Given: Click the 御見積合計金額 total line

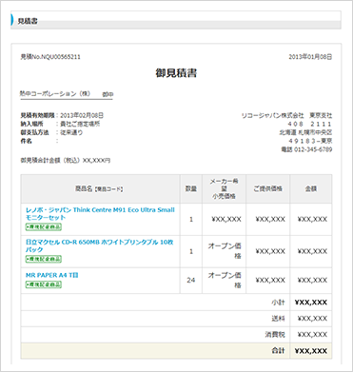Looking at the screenshot, I should coord(66,161).
